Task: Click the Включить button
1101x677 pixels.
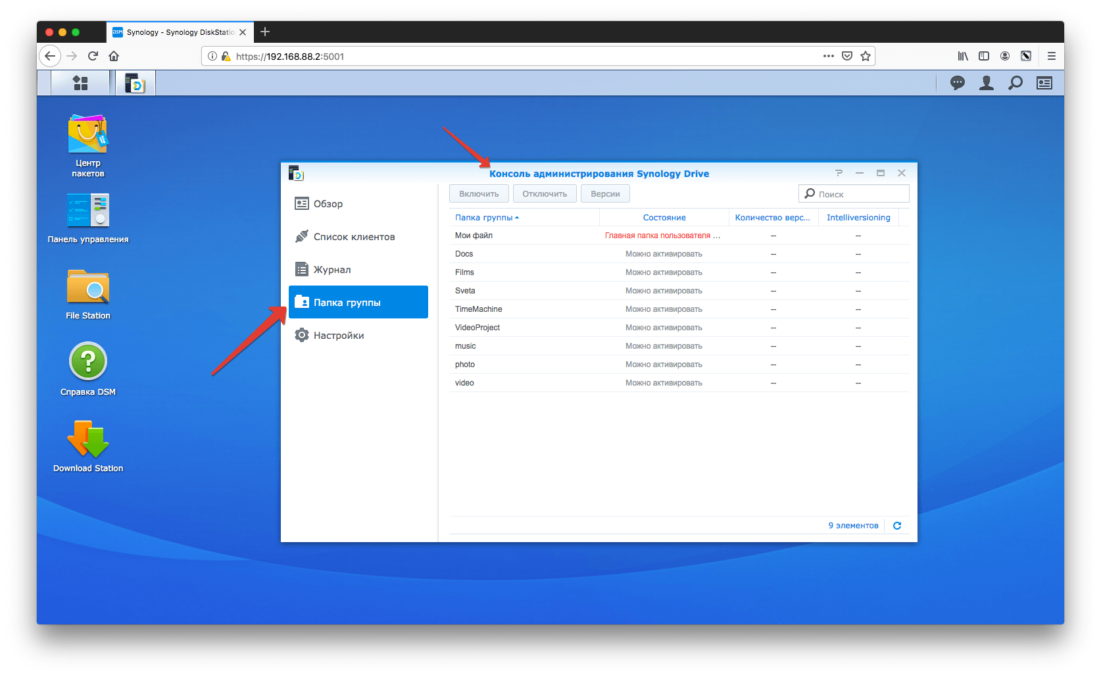Action: [479, 193]
